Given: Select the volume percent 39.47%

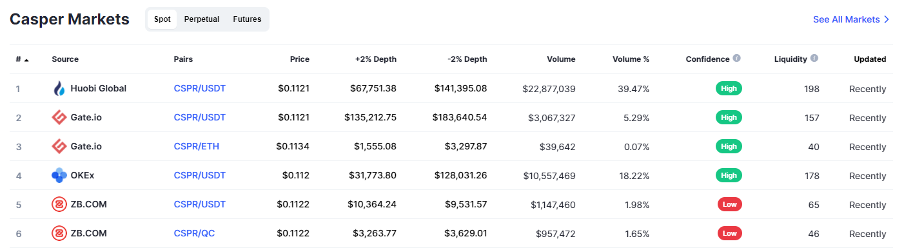Looking at the screenshot, I should pyautogui.click(x=633, y=89).
